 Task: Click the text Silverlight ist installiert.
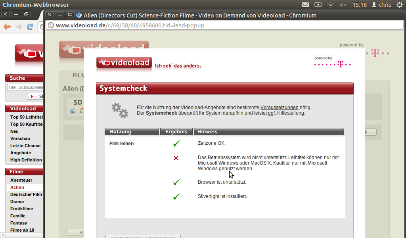222,196
